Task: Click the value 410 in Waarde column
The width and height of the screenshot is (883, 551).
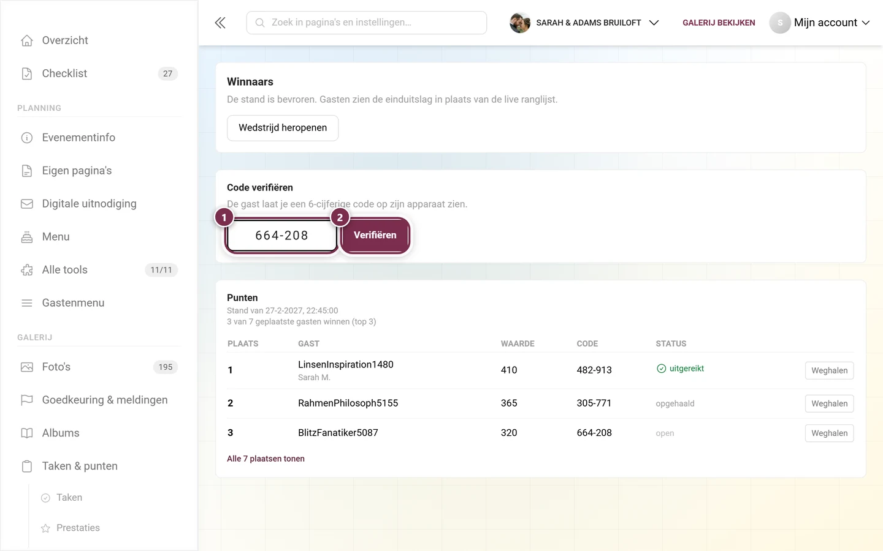Action: click(x=509, y=370)
